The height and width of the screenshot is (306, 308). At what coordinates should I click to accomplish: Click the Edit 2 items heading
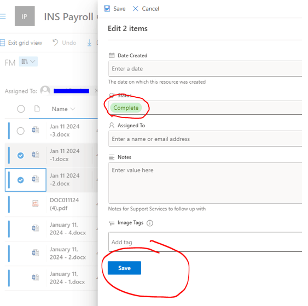point(127,28)
